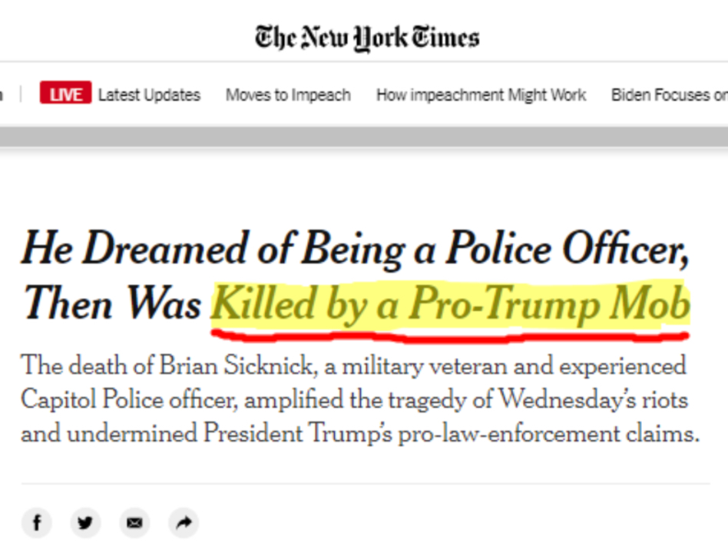728x559 pixels.
Task: Click the red LIVE badge
Action: coord(65,92)
